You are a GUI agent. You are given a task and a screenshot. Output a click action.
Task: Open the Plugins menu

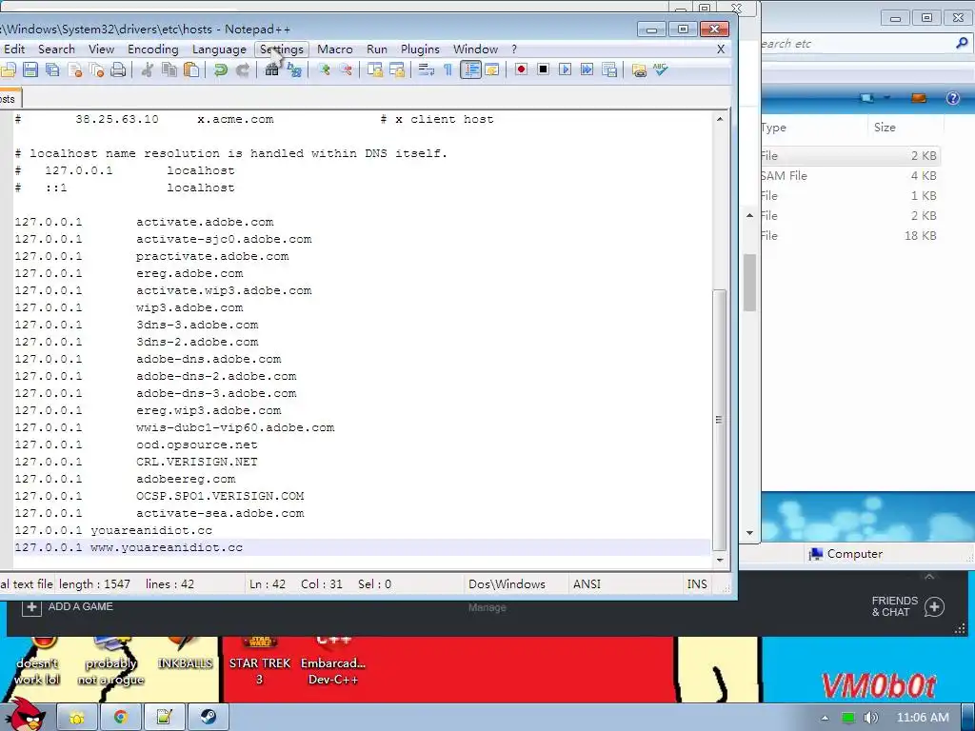[x=420, y=49]
